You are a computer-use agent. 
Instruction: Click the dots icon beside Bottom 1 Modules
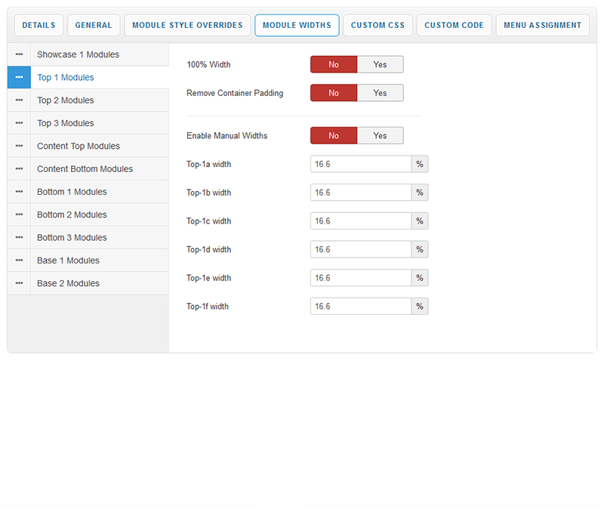pyautogui.click(x=19, y=192)
